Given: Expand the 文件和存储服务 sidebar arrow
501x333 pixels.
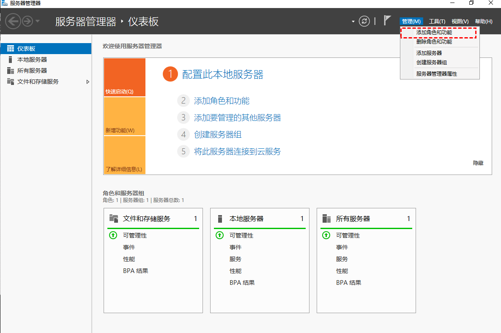Looking at the screenshot, I should (88, 82).
